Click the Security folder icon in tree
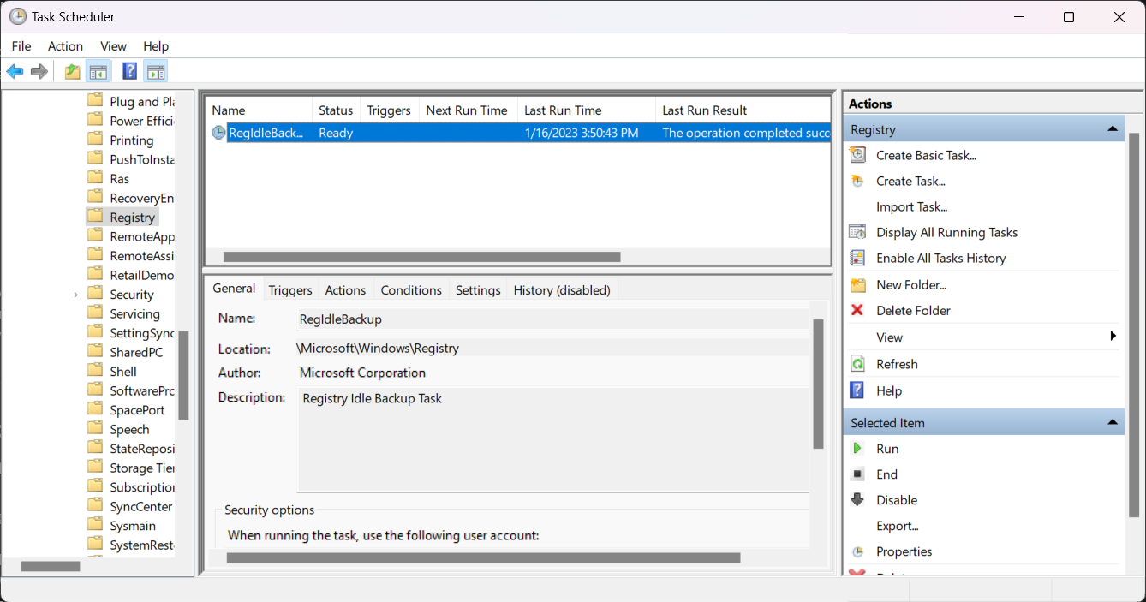The height and width of the screenshot is (602, 1146). point(96,294)
